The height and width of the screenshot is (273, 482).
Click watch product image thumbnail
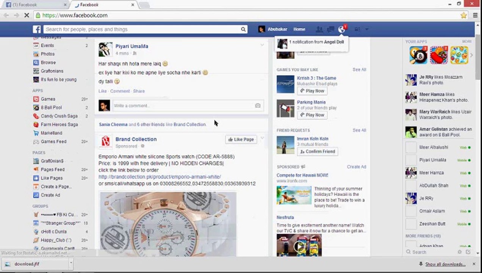coord(168,224)
